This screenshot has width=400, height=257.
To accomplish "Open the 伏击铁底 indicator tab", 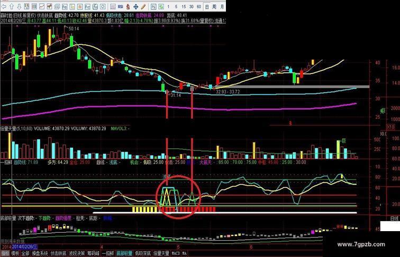I will click(58, 253).
